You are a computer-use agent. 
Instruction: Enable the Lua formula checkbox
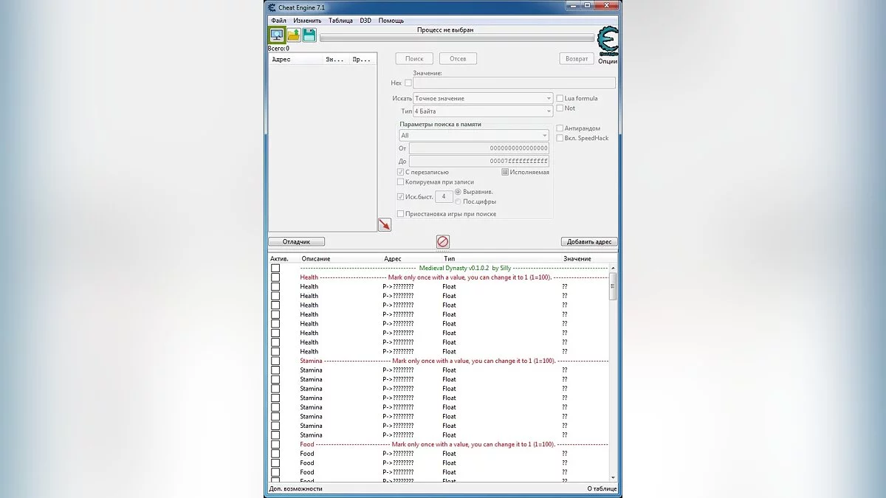click(560, 98)
